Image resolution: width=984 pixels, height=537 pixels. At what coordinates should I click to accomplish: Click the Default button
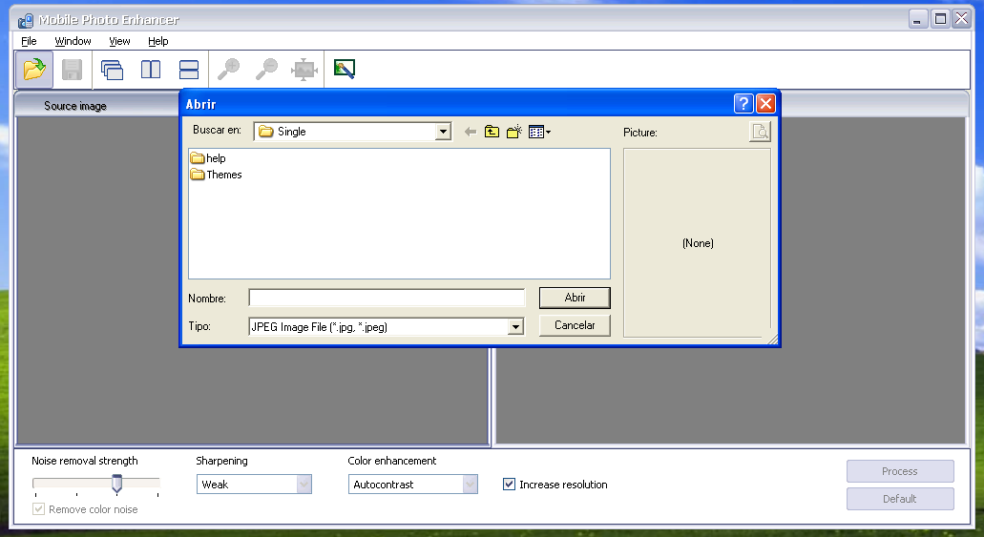click(900, 499)
